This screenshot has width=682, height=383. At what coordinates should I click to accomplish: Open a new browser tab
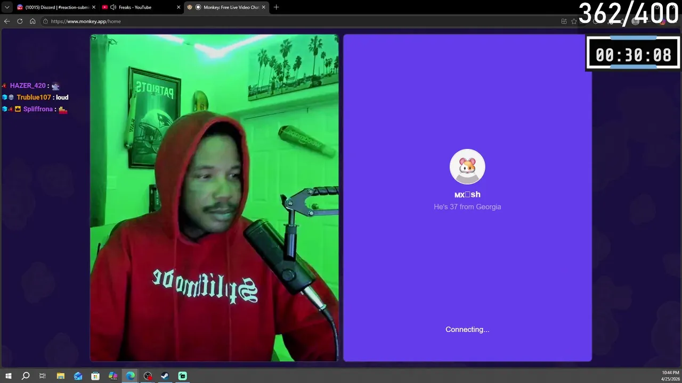(x=276, y=7)
